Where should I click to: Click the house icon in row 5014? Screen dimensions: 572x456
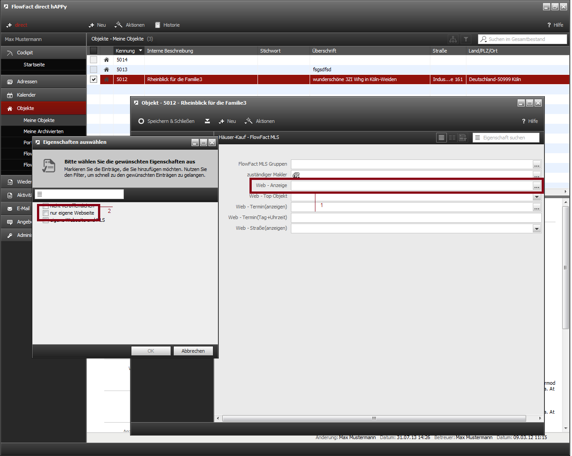pos(106,60)
